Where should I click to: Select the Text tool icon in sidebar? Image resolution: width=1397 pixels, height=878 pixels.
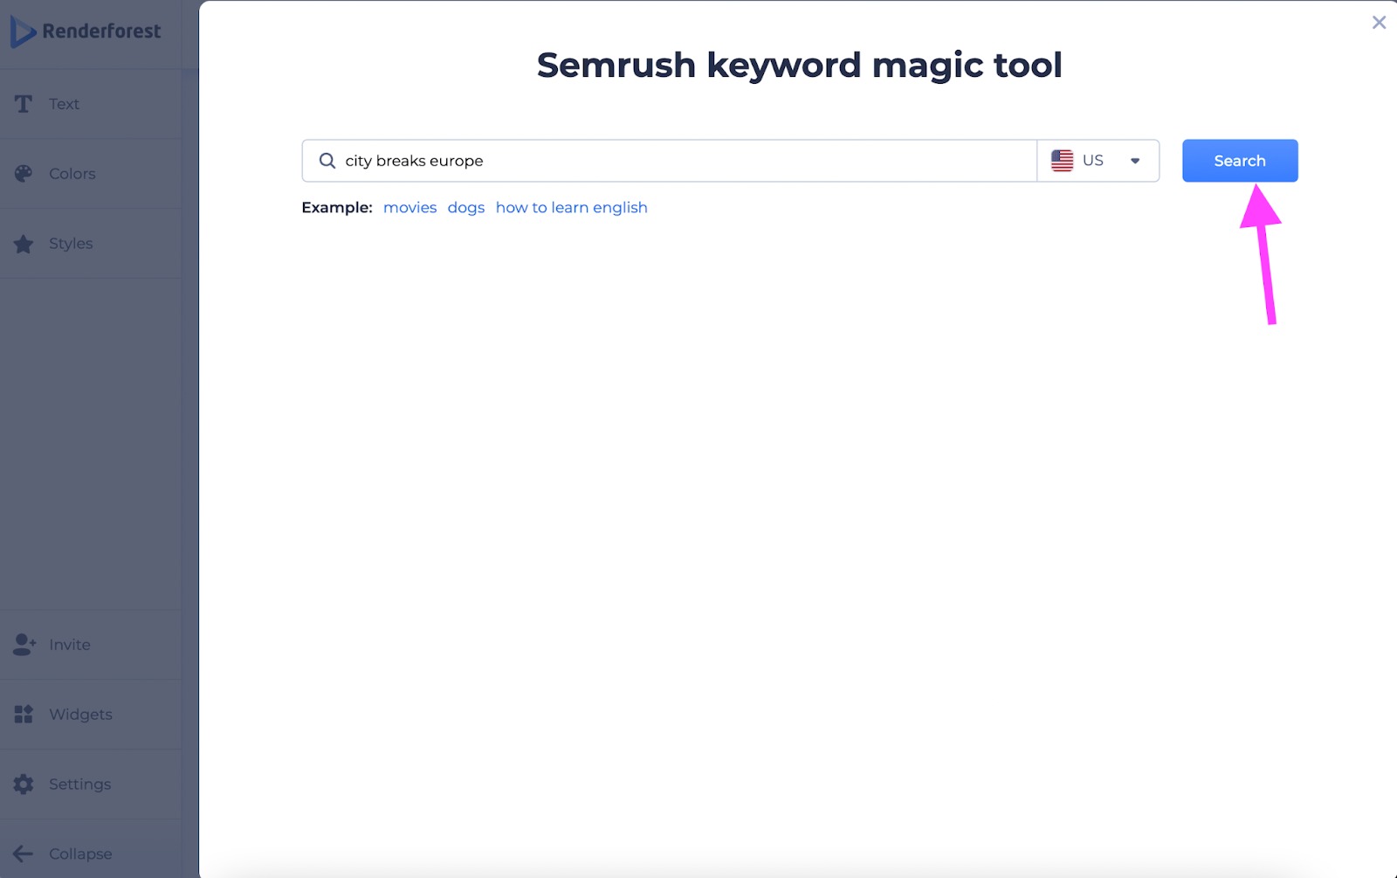pos(23,103)
